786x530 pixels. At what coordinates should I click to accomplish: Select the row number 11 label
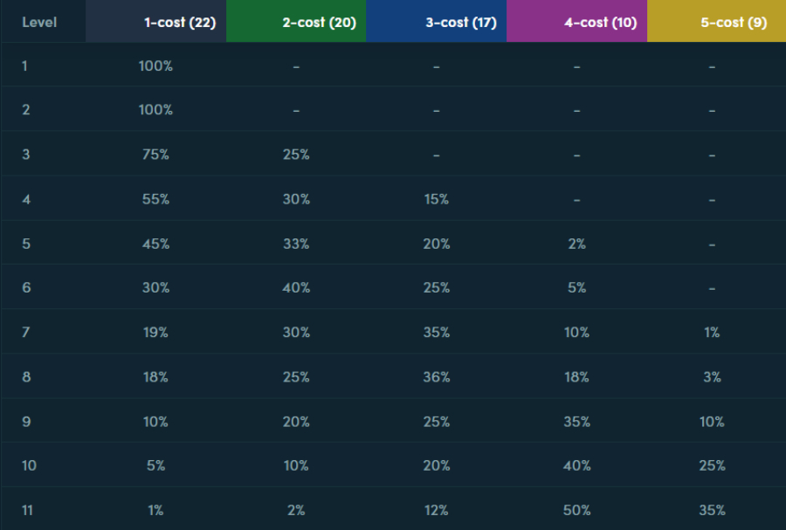(x=27, y=511)
